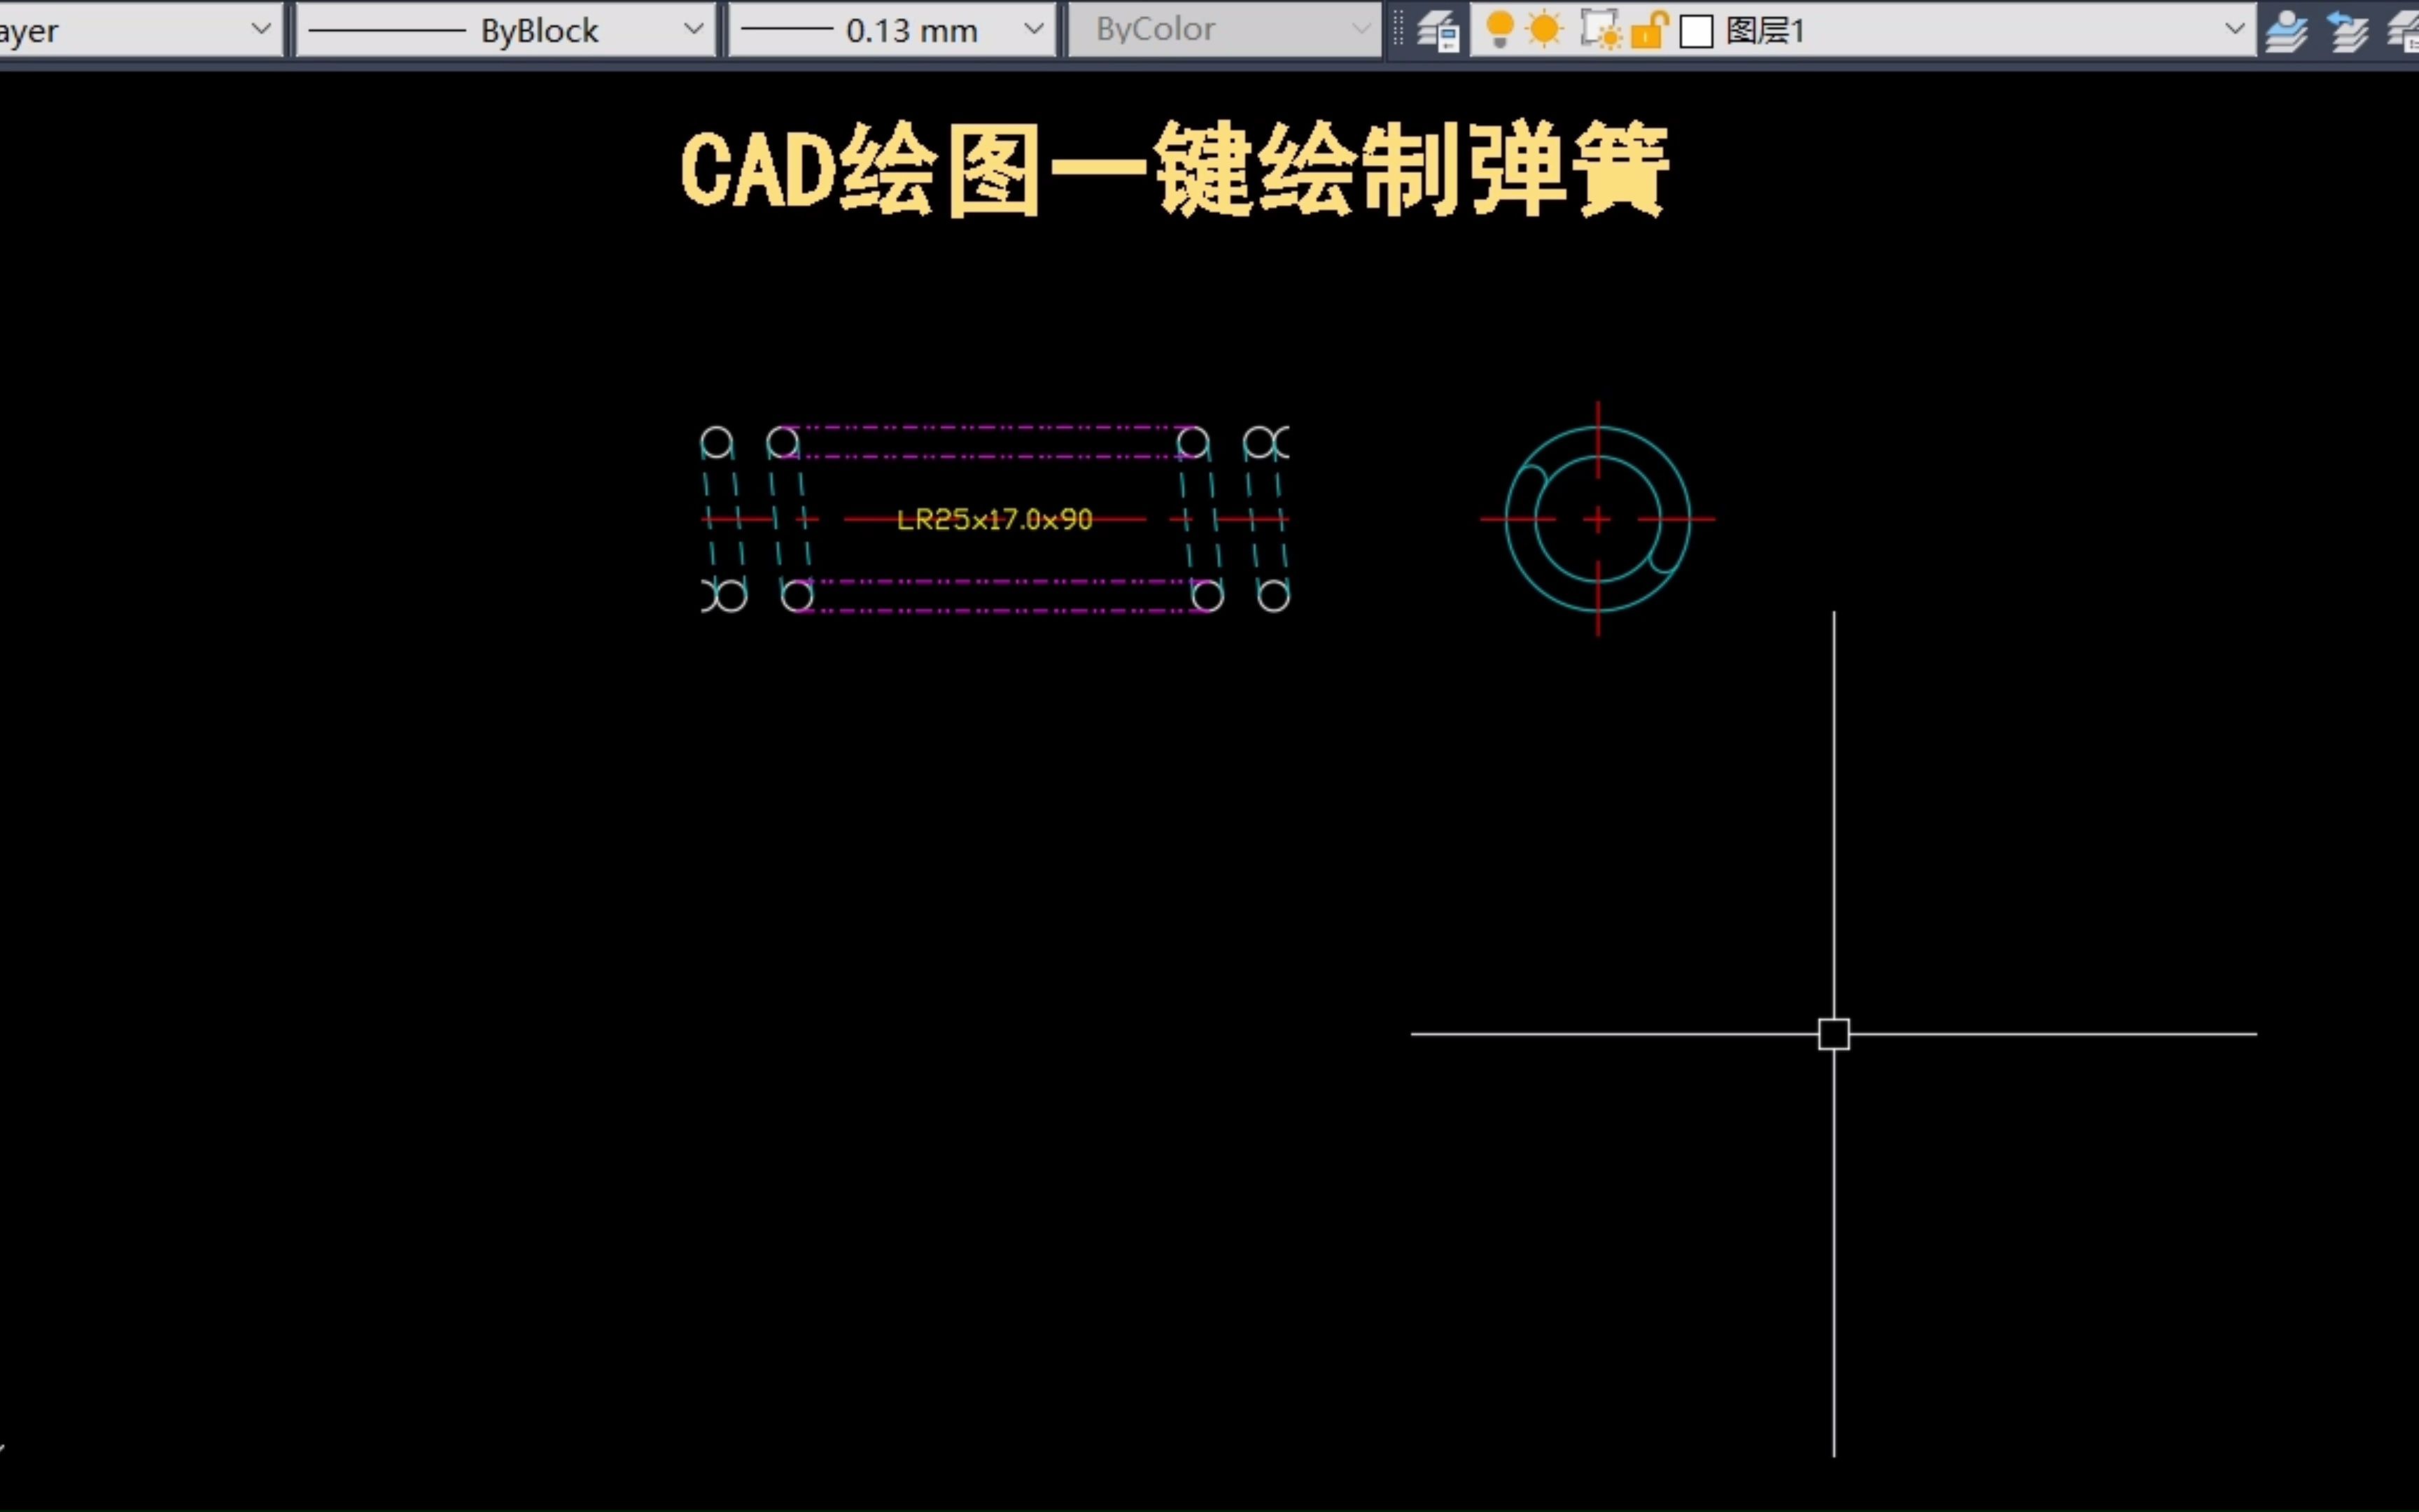Toggle layer on/off lightbulb icon

pos(1499,29)
